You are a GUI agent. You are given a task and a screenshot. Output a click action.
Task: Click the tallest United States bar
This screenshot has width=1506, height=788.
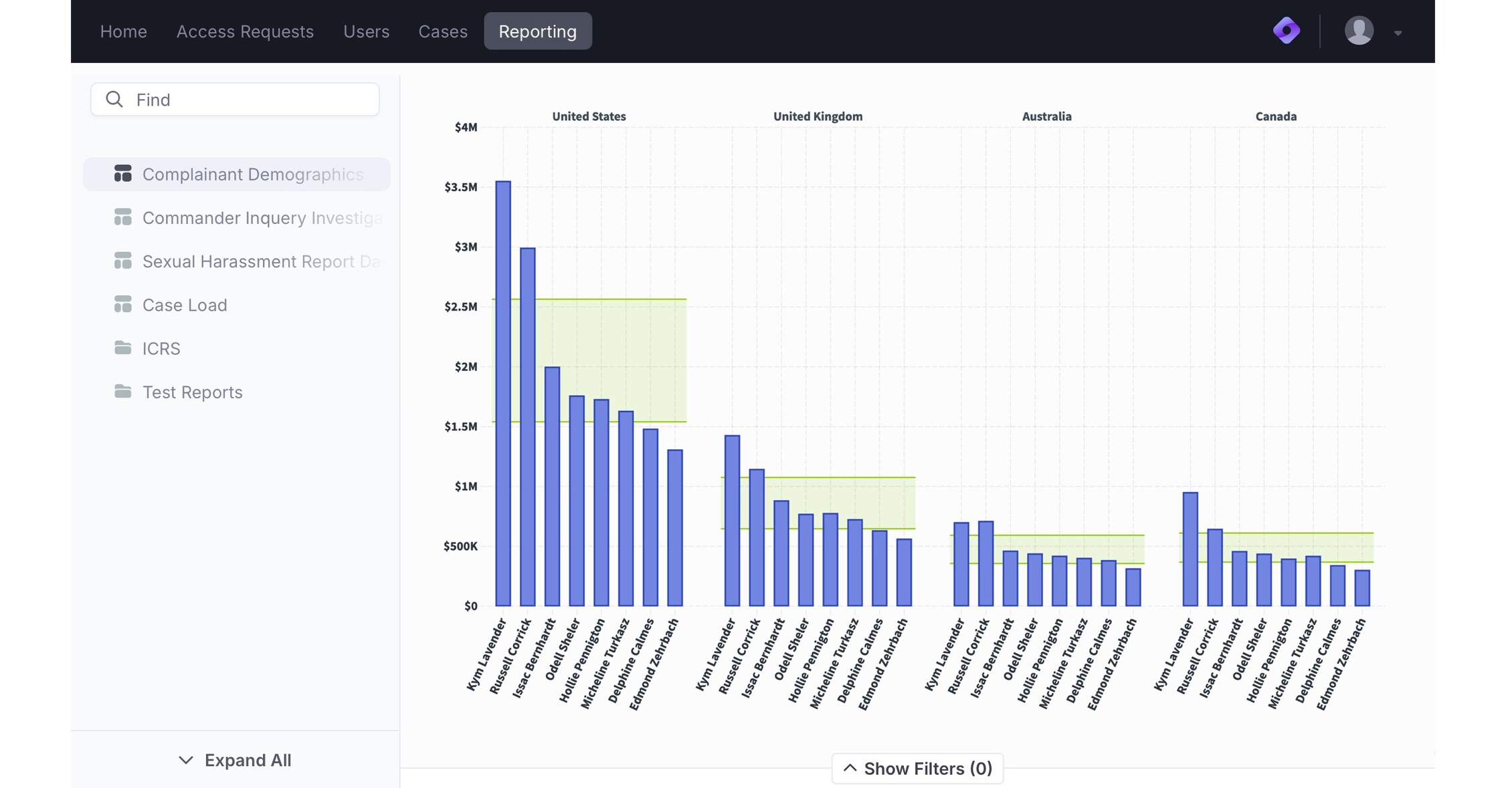(503, 393)
